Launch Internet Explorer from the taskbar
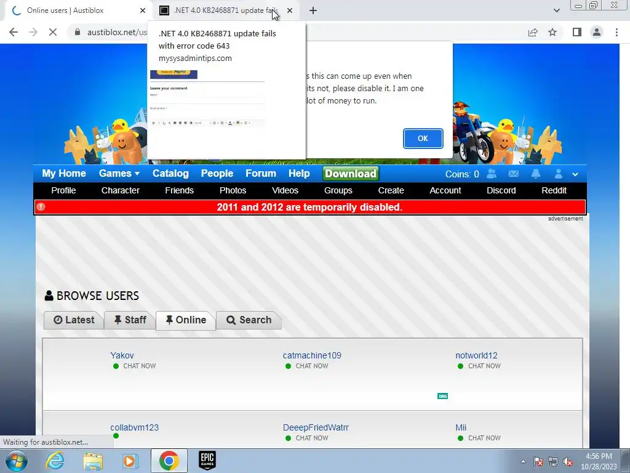 coord(55,461)
